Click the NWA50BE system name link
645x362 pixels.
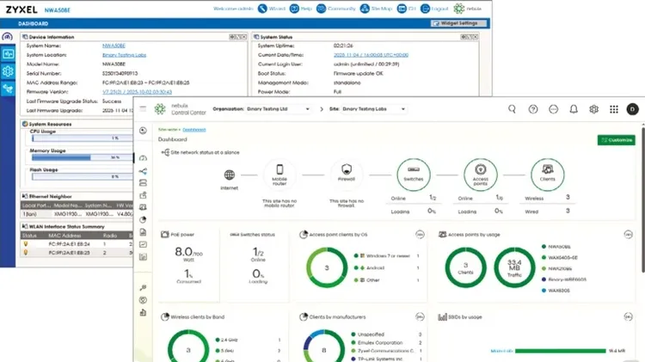tap(114, 46)
